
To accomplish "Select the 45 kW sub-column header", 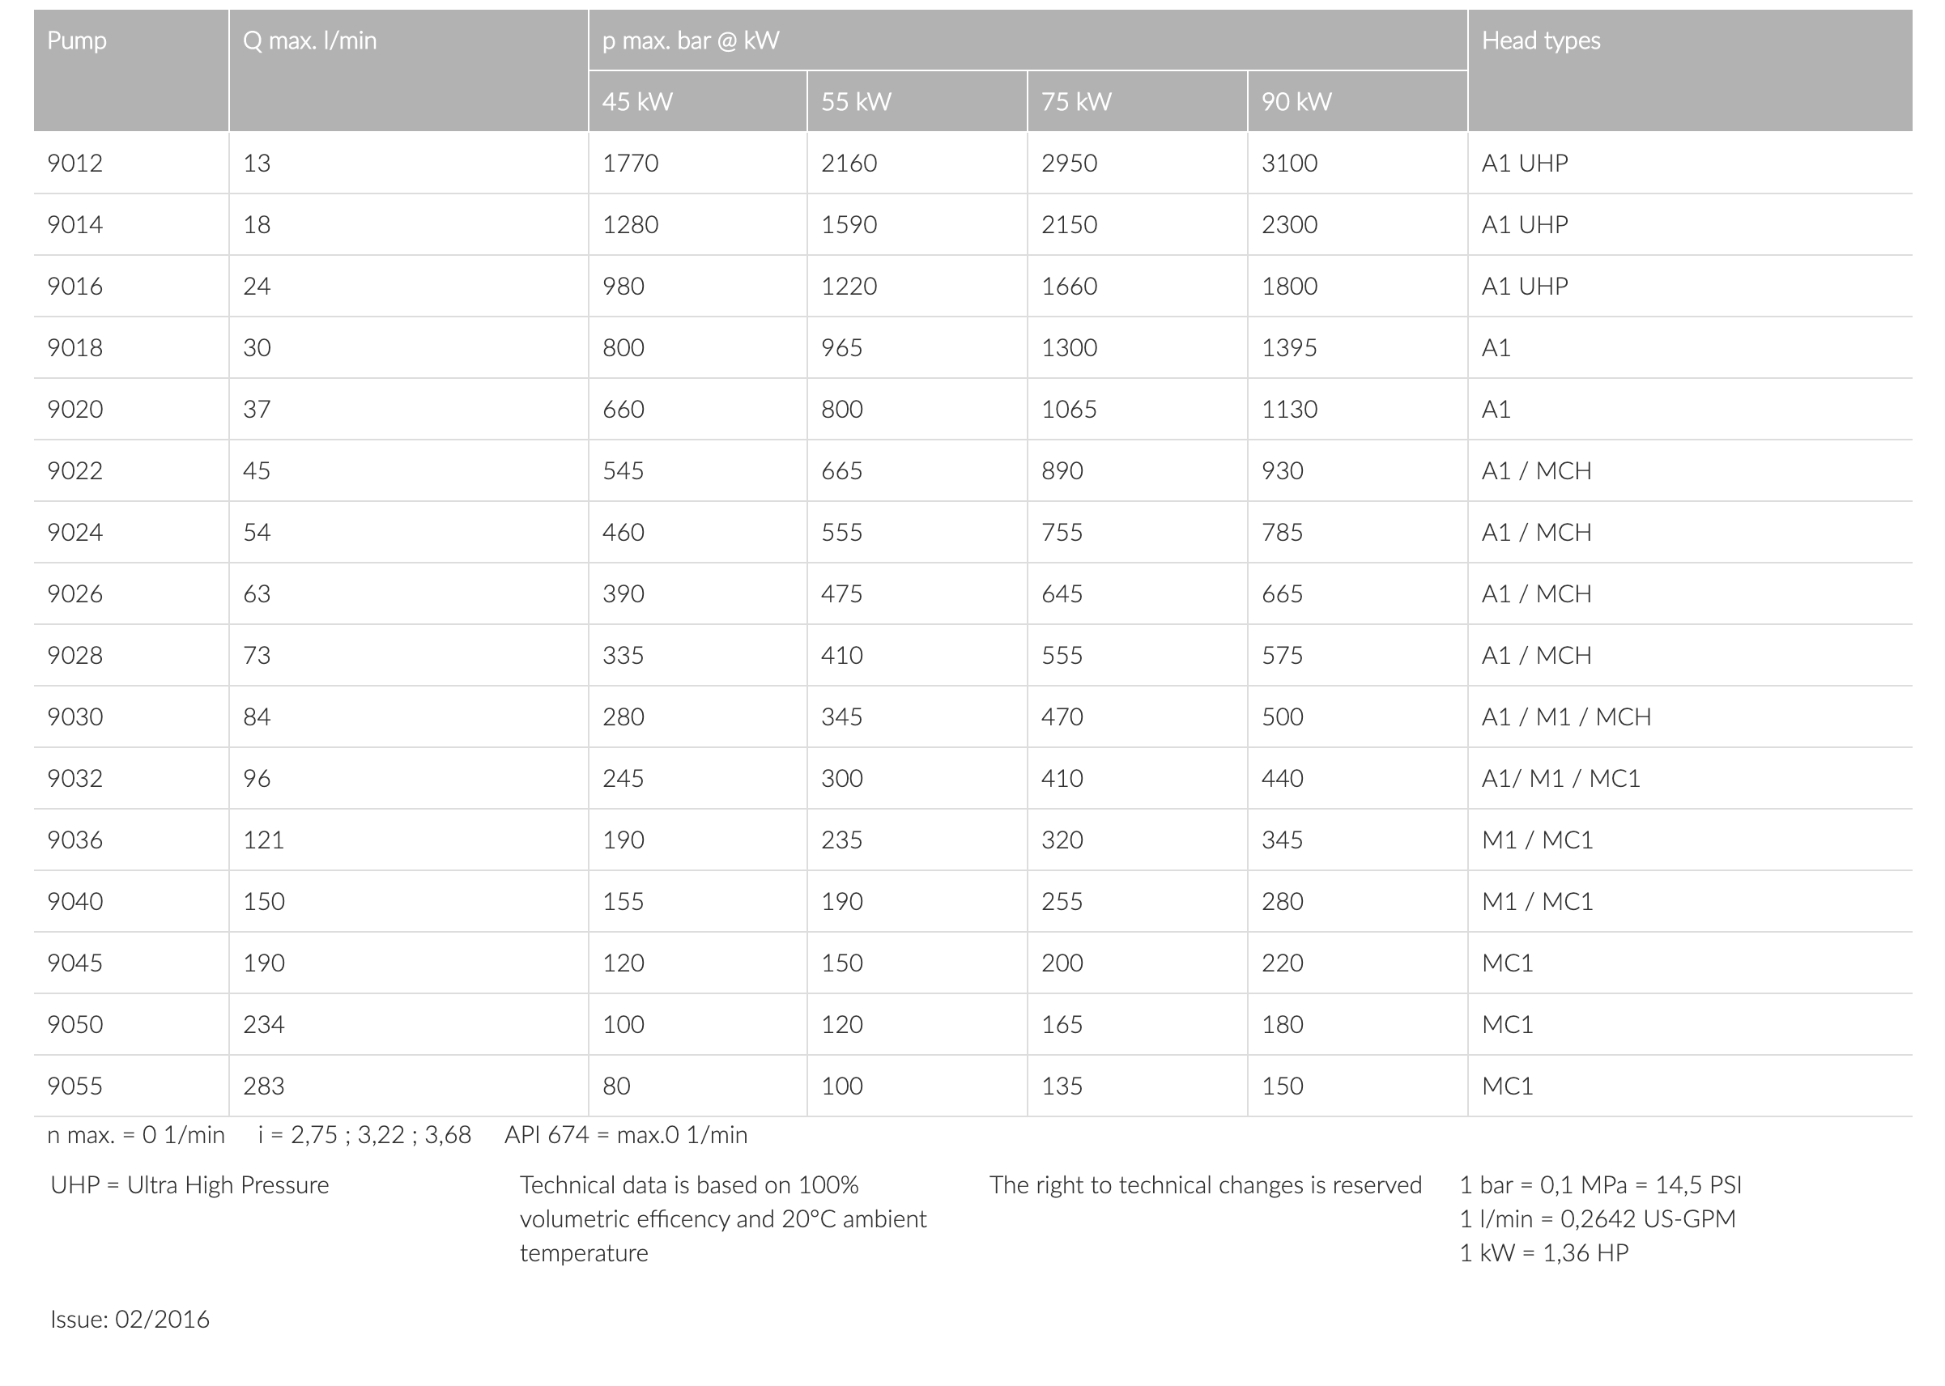I will (x=637, y=103).
